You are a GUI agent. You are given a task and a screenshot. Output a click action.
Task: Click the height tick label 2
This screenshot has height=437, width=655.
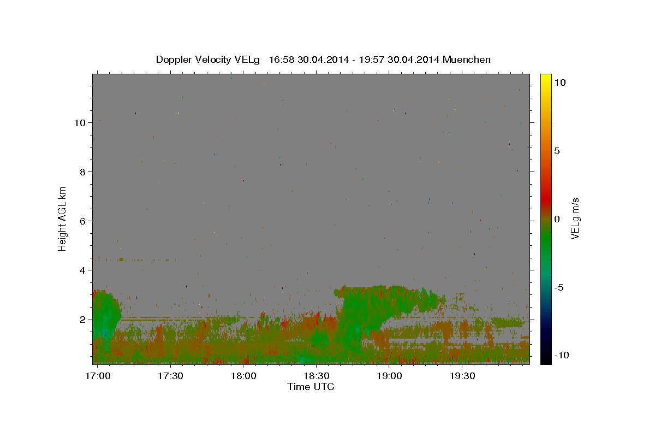(81, 320)
